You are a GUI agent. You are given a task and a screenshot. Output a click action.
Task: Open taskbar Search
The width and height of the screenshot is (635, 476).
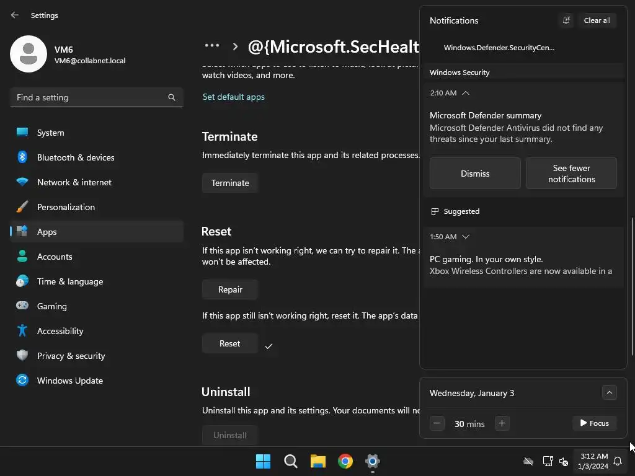pos(290,461)
